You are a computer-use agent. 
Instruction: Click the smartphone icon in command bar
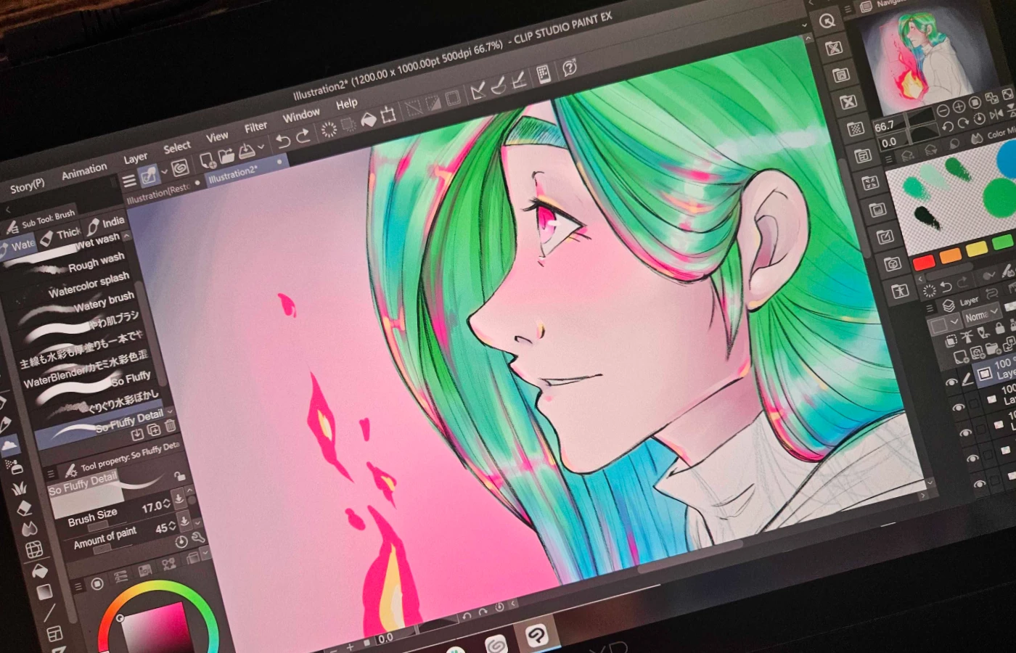click(543, 73)
